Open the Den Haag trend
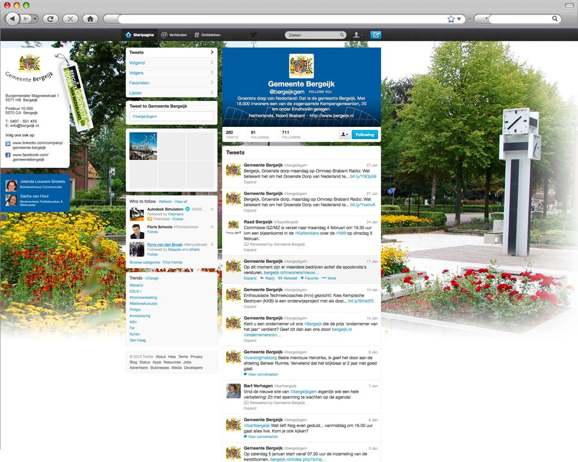 point(137,340)
